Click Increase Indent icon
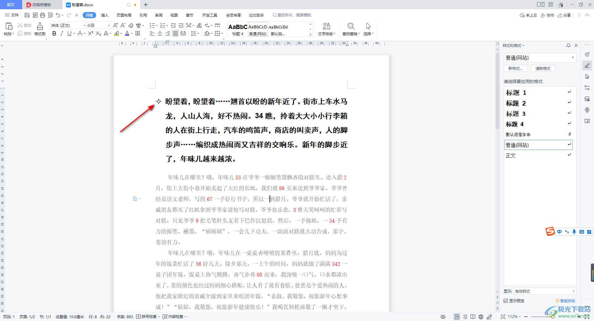 pyautogui.click(x=181, y=25)
